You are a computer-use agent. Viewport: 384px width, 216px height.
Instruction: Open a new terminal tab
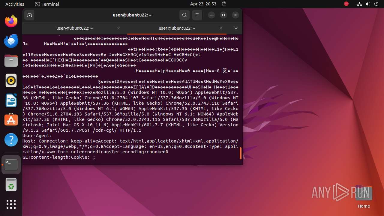tap(29, 15)
